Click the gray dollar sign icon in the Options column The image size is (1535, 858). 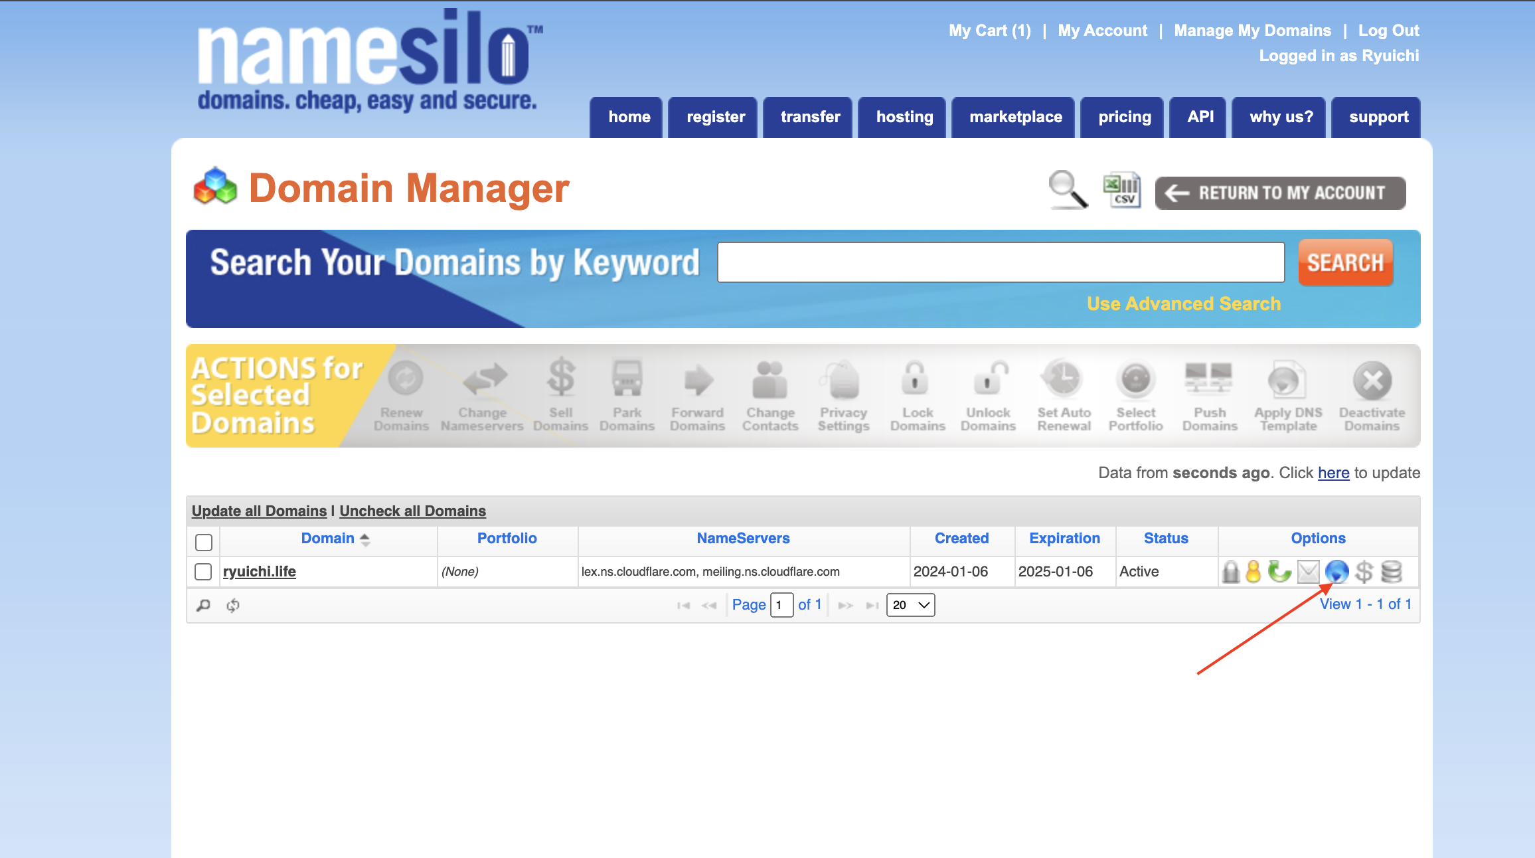[x=1364, y=571]
